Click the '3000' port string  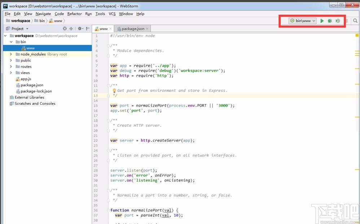click(223, 106)
